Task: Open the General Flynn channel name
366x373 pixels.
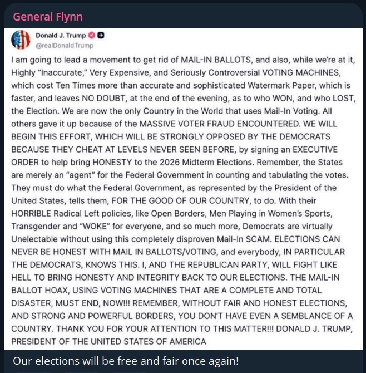Action: pos(48,17)
